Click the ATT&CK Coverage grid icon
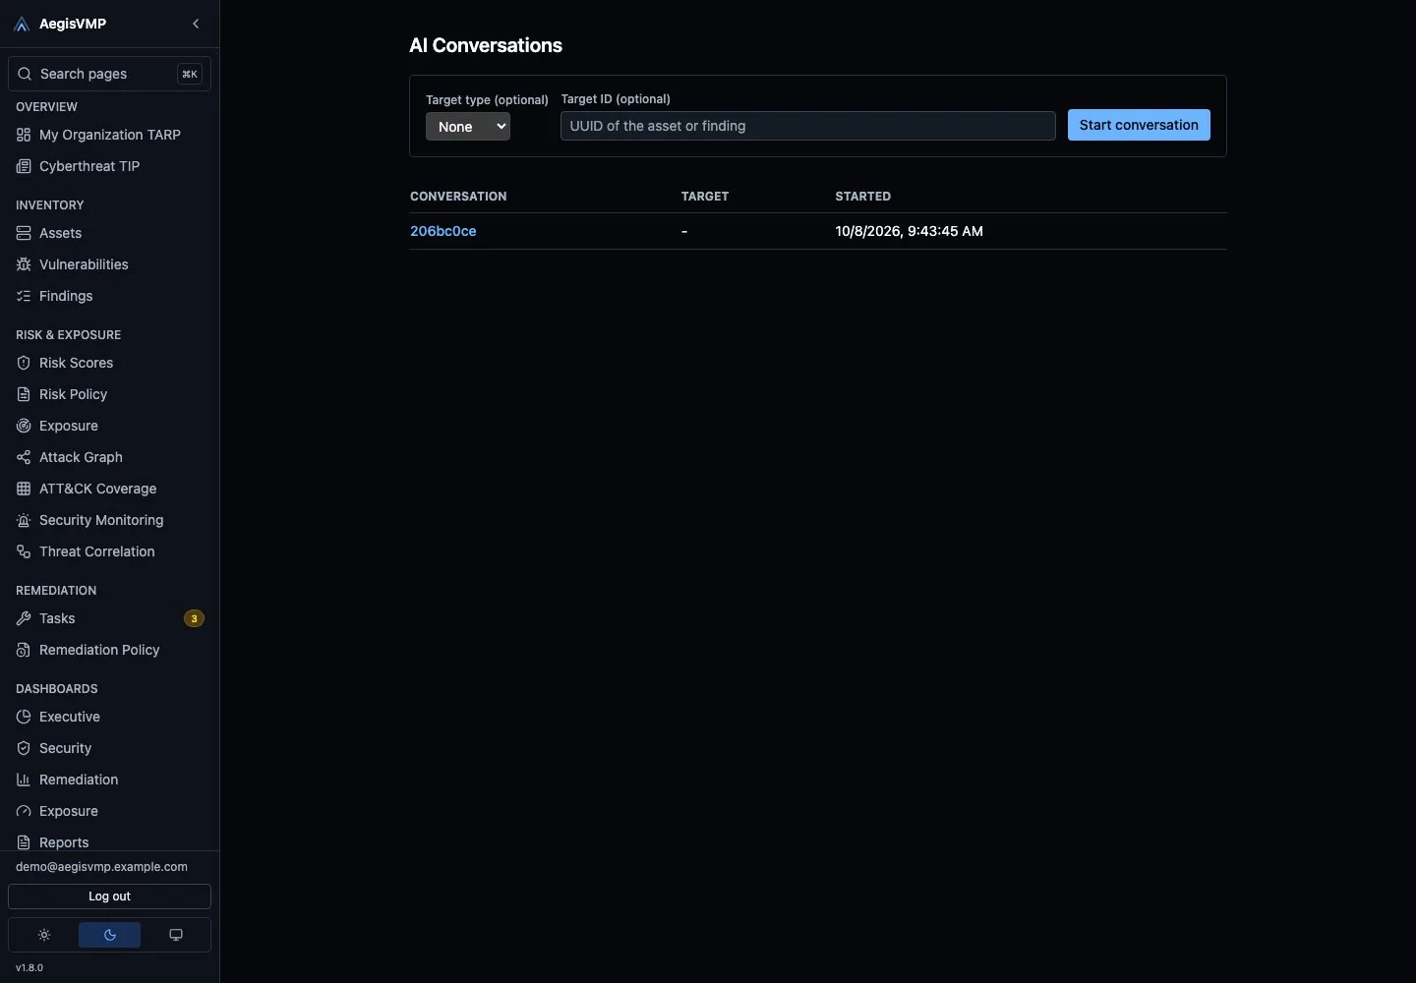Viewport: 1416px width, 983px height. pyautogui.click(x=24, y=489)
